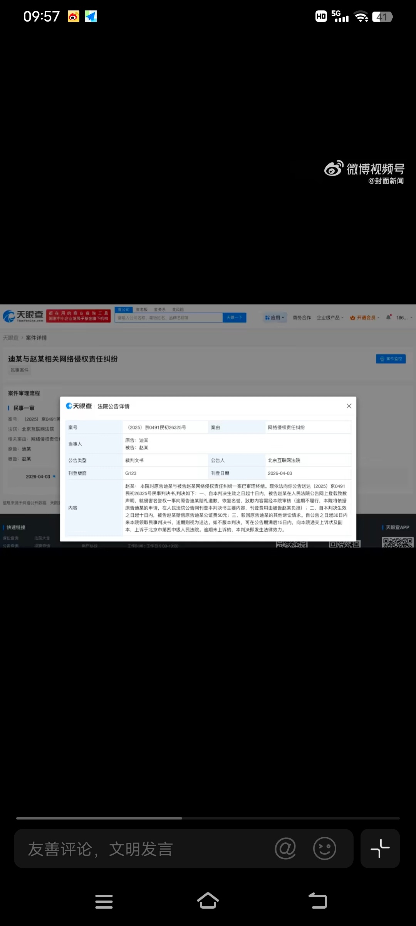The height and width of the screenshot is (926, 416).
Task: Click the 2026-04-03 date in the 刊登日期 cell
Action: (x=280, y=473)
